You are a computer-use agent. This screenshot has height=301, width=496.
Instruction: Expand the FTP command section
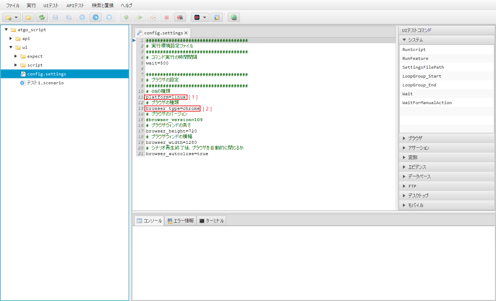point(446,186)
